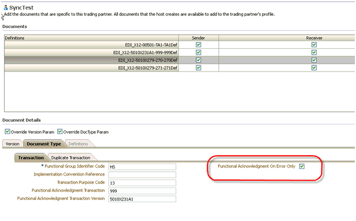Select the Document Type tab
This screenshot has height=221, width=356.
(x=44, y=144)
